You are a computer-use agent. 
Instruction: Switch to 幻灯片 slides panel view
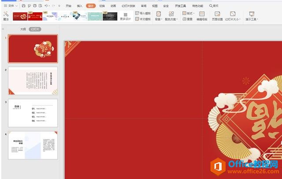[x=34, y=29]
